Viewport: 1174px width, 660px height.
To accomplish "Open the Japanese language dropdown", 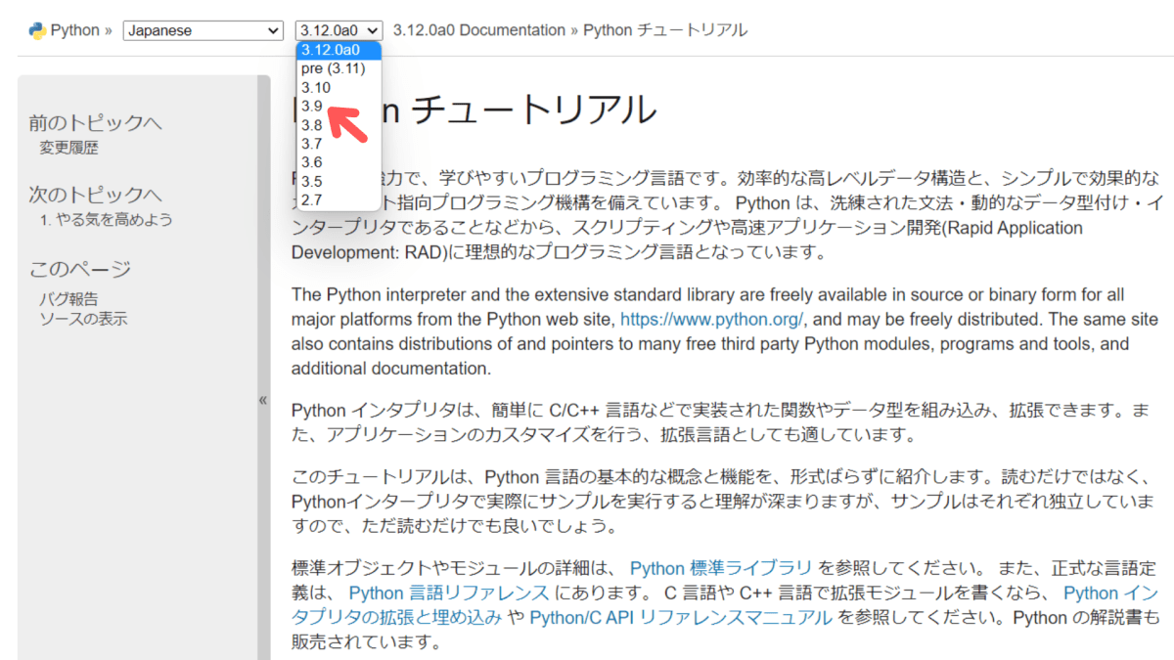I will [x=203, y=30].
